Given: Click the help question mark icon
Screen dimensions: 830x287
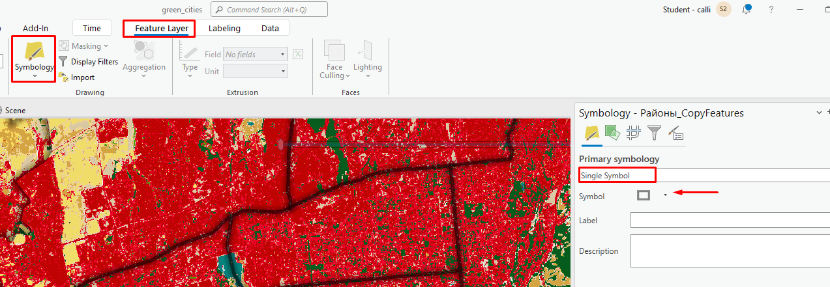Looking at the screenshot, I should [771, 9].
